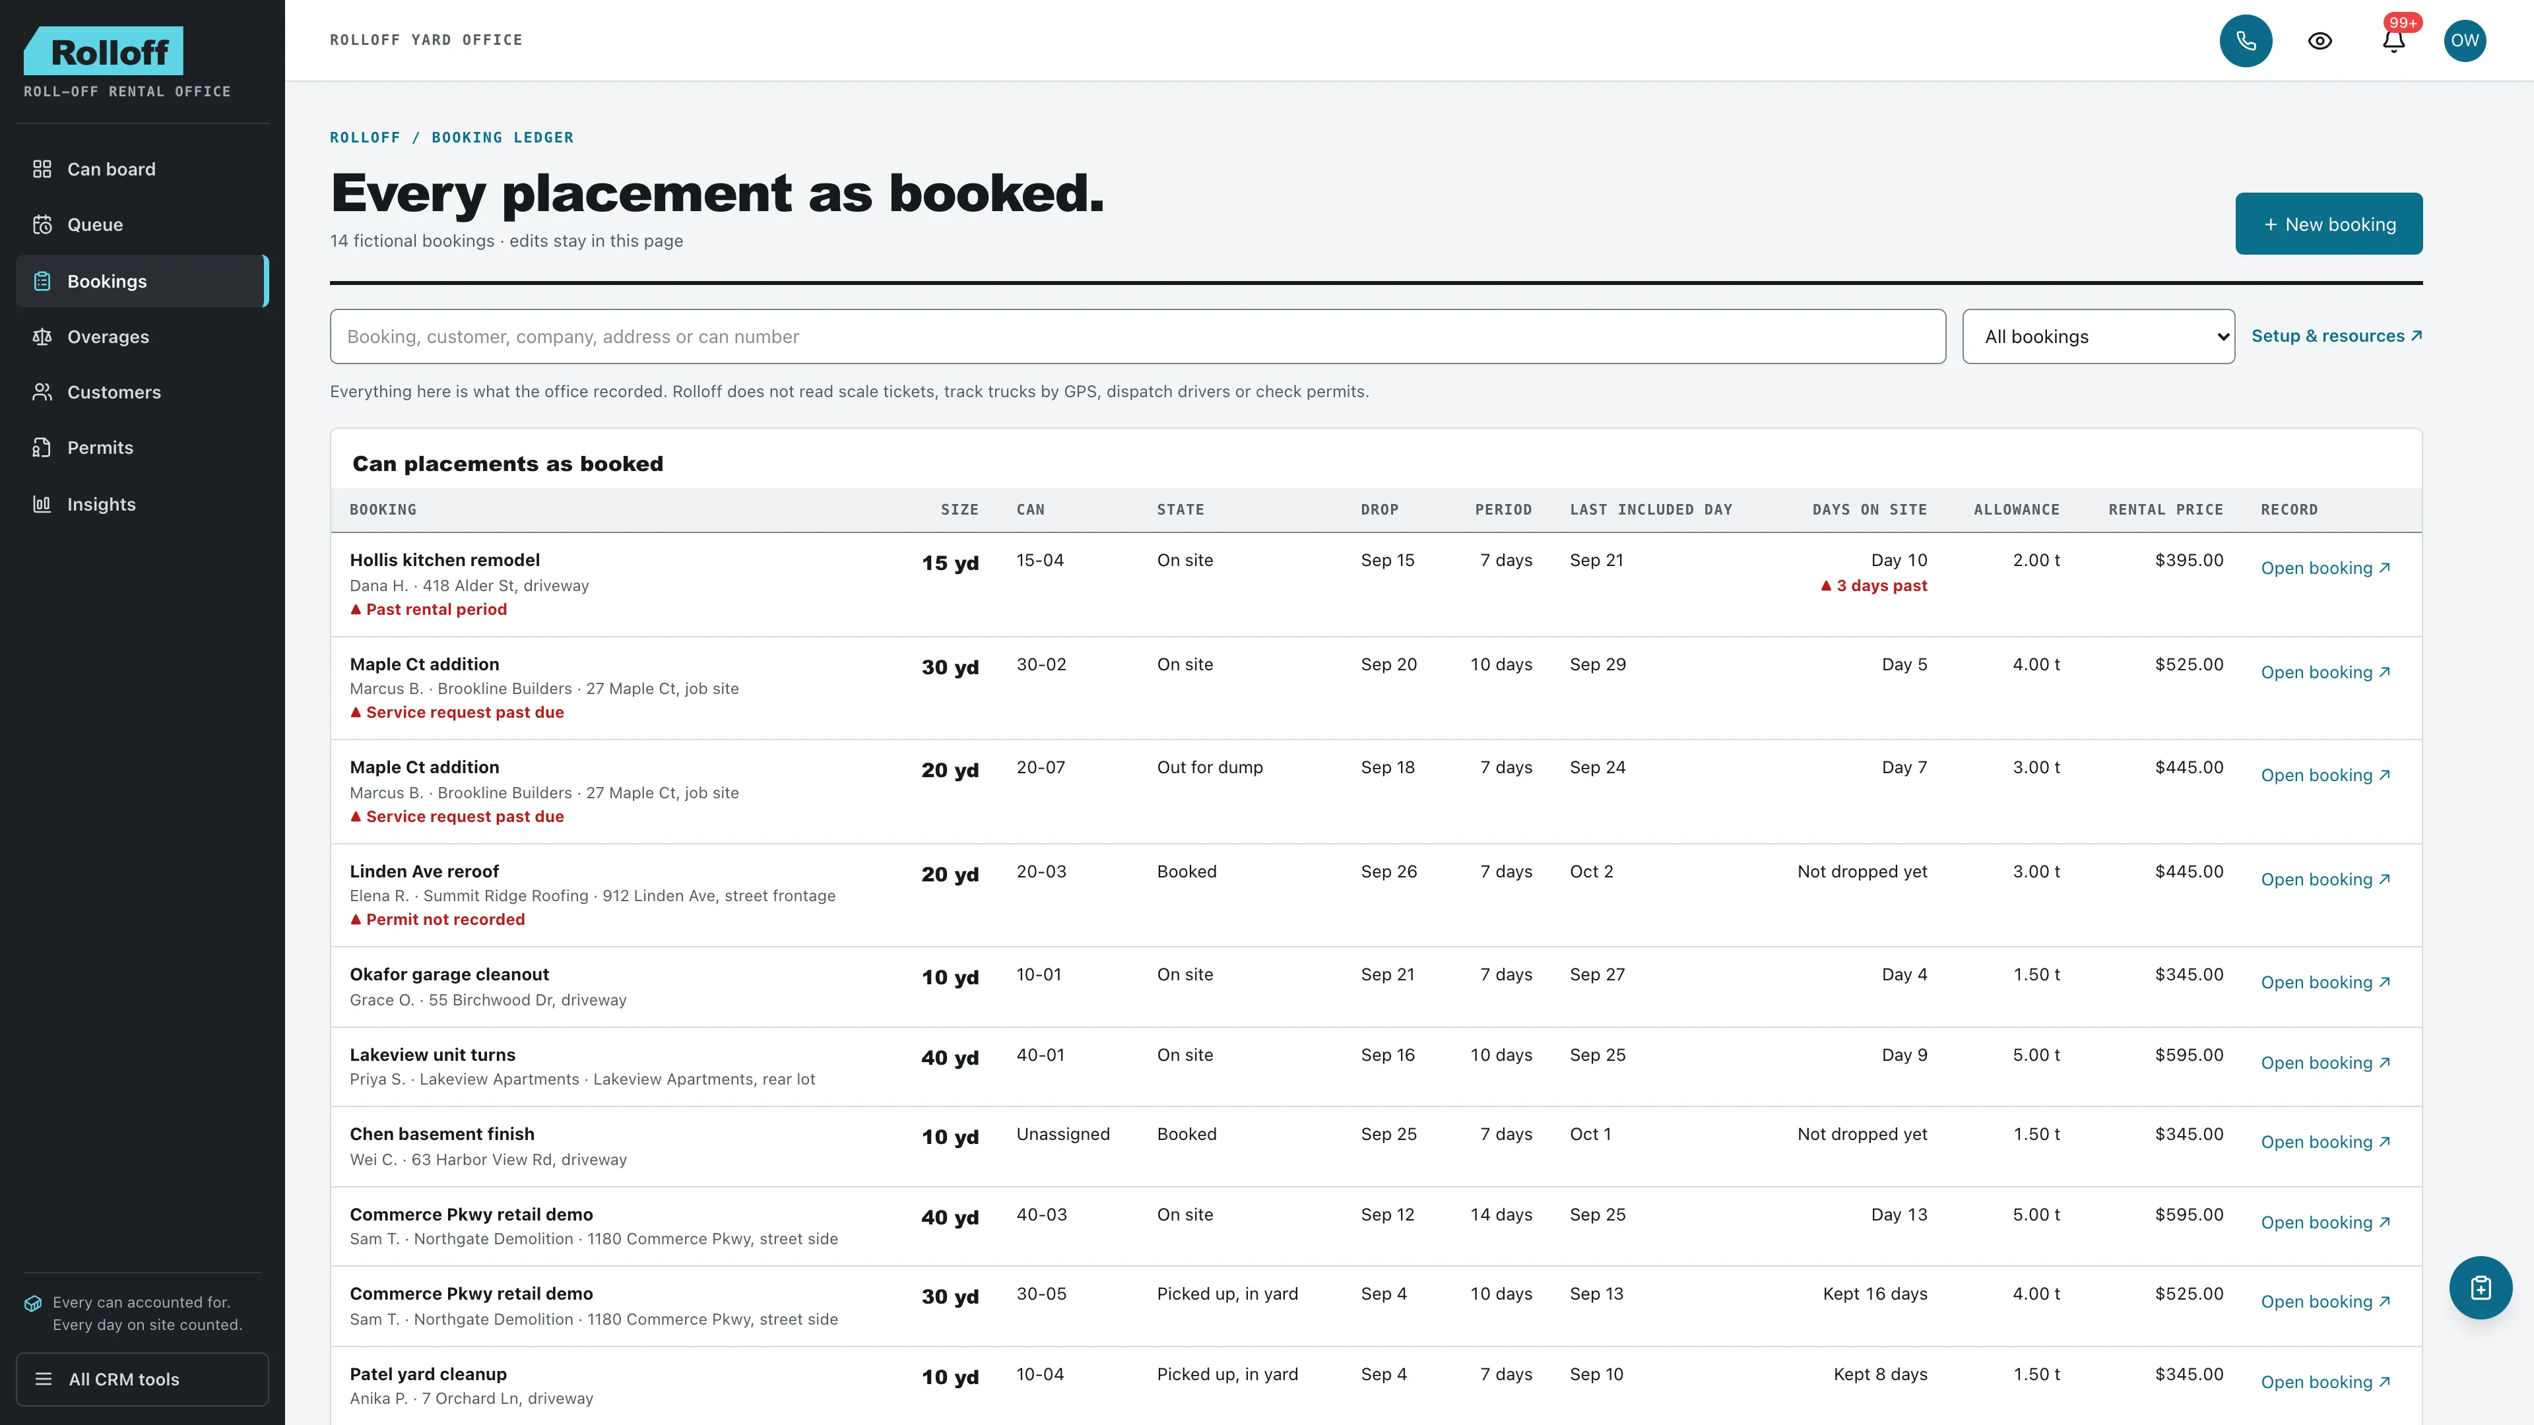Image resolution: width=2534 pixels, height=1425 pixels.
Task: Click the phone call icon in header
Action: point(2246,40)
